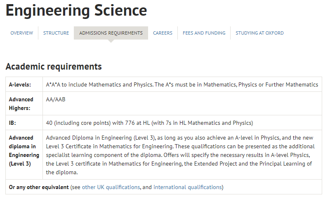330x201 pixels.
Task: Follow the other UK qualifications link
Action: [111, 187]
